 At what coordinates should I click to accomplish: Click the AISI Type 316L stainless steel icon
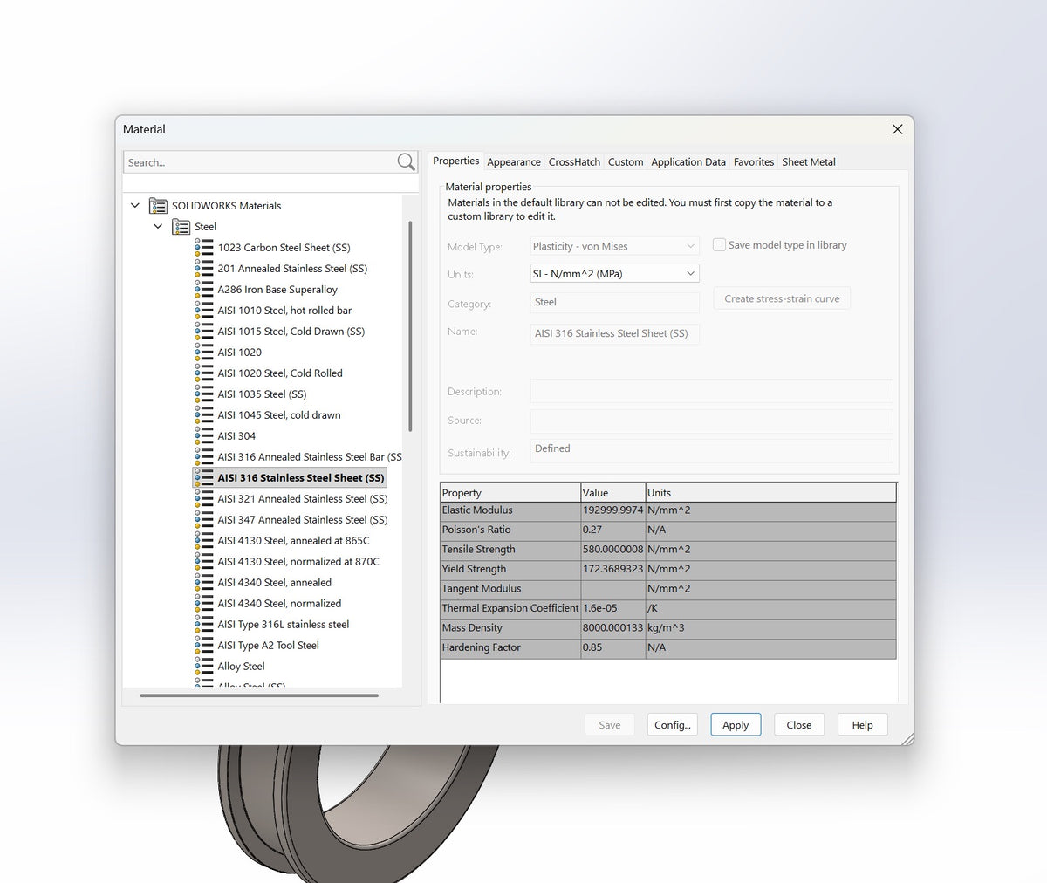[x=204, y=625]
